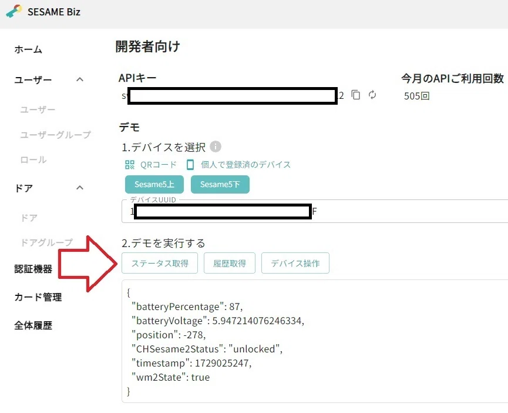Click the 505回 API usage count
The height and width of the screenshot is (413, 508).
[416, 96]
